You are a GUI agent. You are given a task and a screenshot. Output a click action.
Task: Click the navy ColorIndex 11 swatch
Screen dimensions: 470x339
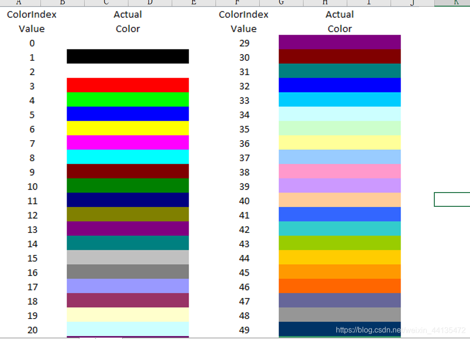point(127,200)
